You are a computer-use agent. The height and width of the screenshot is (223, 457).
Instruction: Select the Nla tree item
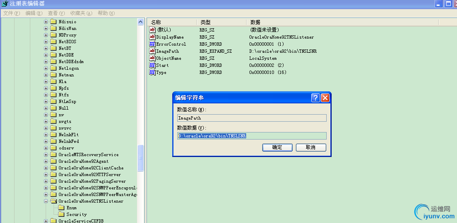point(63,82)
